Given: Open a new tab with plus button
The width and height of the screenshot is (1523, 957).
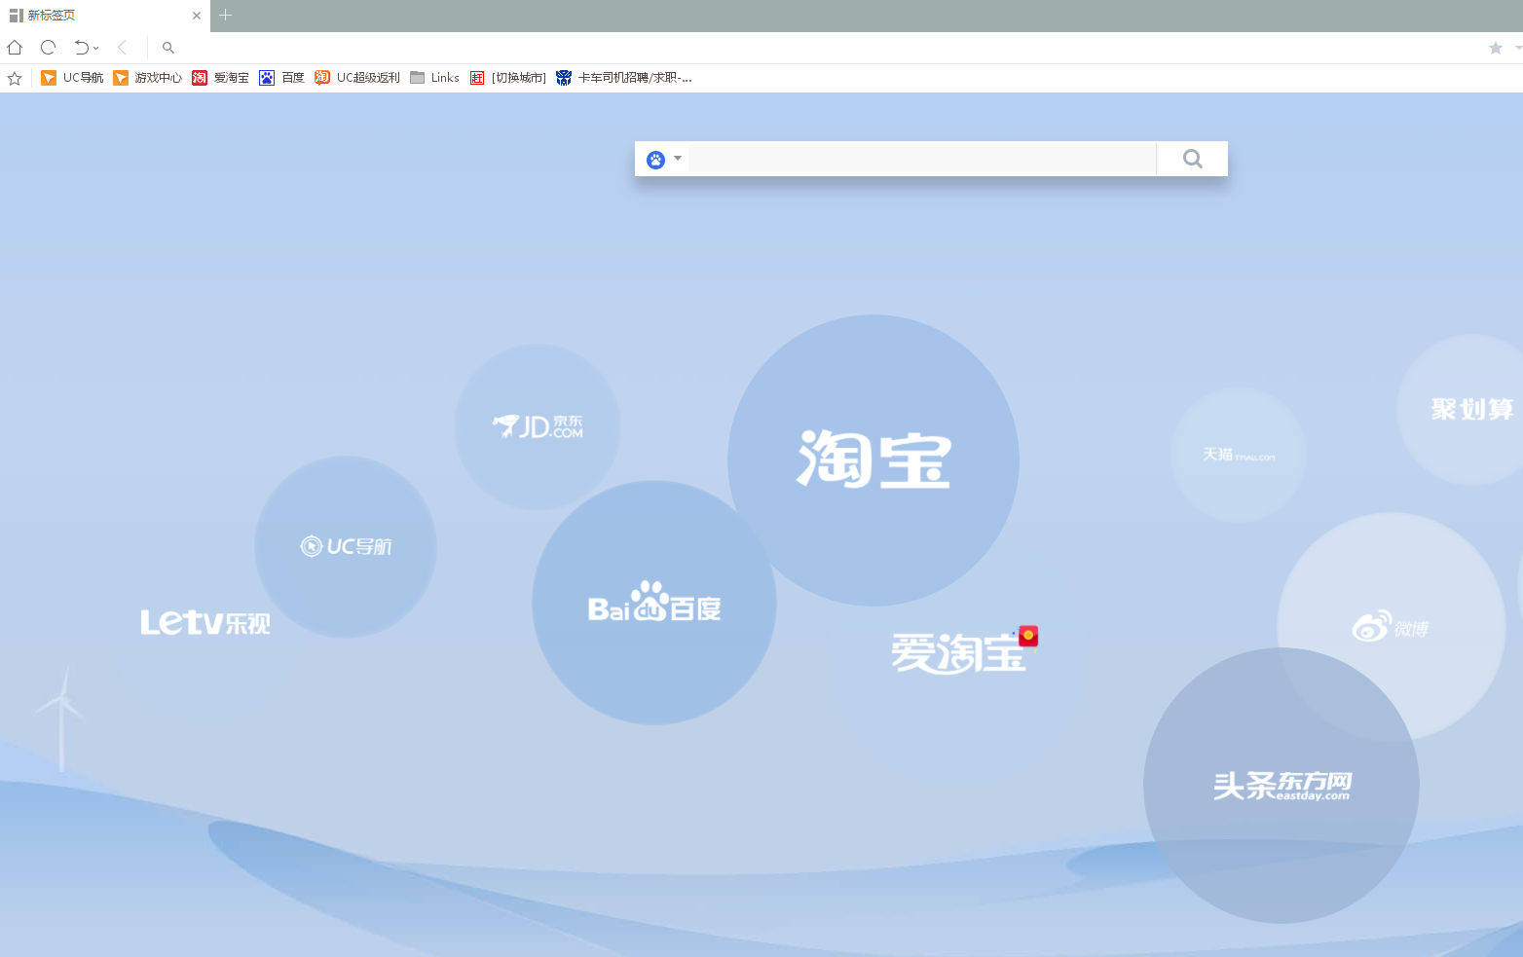Looking at the screenshot, I should click(x=225, y=15).
